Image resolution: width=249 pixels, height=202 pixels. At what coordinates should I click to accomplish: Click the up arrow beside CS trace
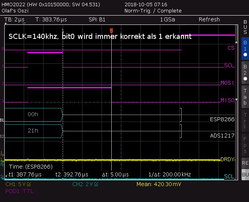(236, 42)
